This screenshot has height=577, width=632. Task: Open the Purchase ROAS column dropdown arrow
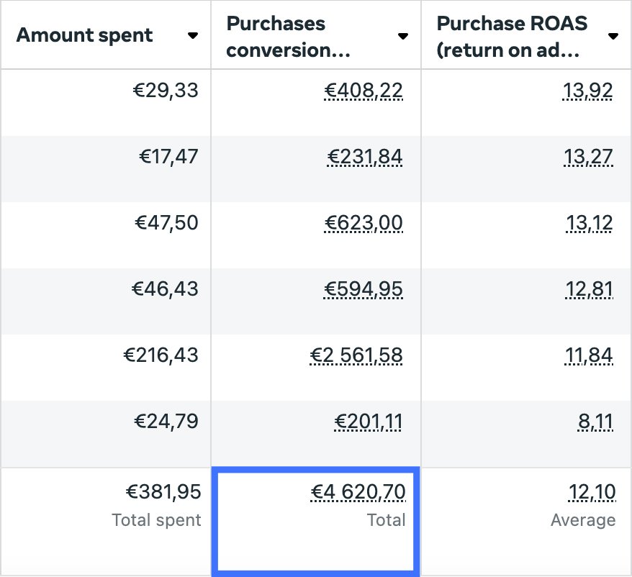pyautogui.click(x=613, y=36)
